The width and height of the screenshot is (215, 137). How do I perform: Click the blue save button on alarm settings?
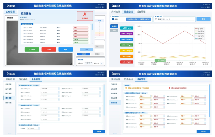click(x=203, y=131)
